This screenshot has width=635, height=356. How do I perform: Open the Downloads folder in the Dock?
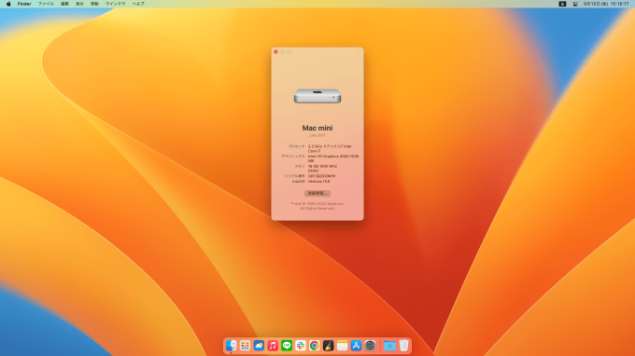click(389, 346)
